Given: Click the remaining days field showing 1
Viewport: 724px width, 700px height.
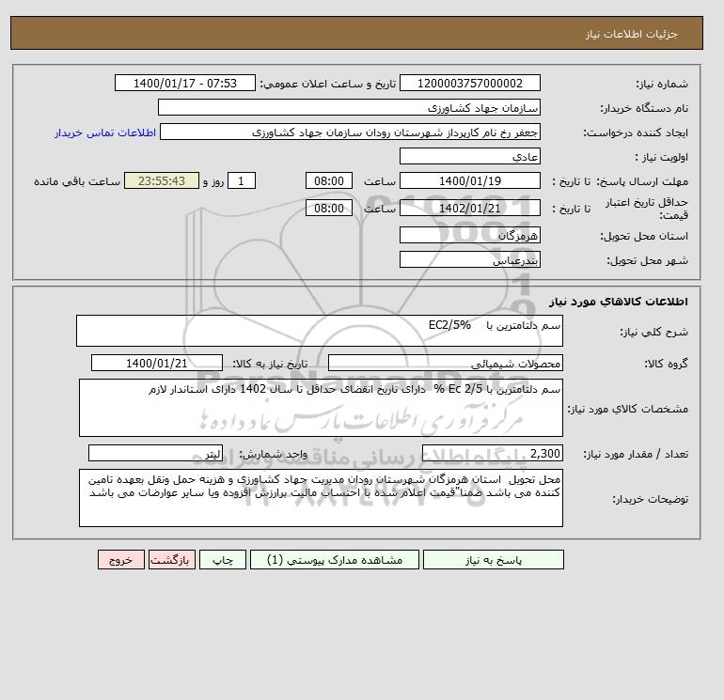Looking at the screenshot, I should pos(241,181).
